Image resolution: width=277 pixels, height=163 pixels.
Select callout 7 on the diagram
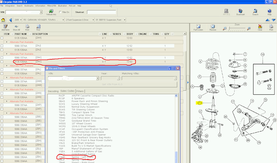tap(245, 54)
